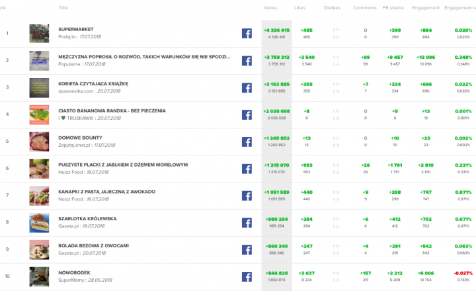Click Facebook icon next to NOWORODEK
The image size is (476, 291).
coord(247,276)
